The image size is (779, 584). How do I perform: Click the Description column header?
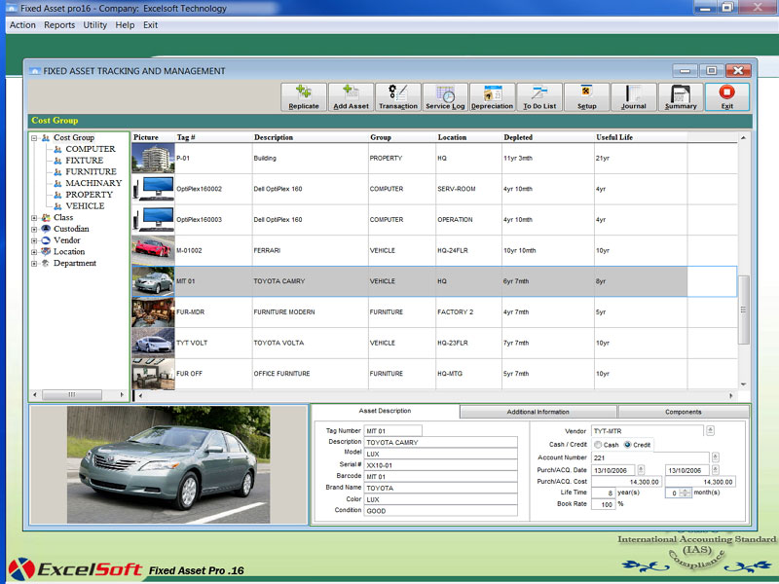tap(274, 137)
